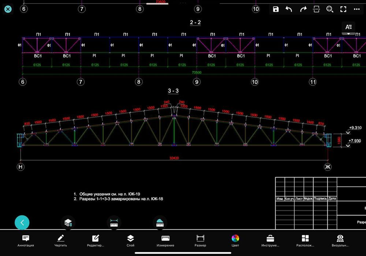Open the Чертить drawing tools
The width and height of the screenshot is (366, 256).
click(61, 241)
